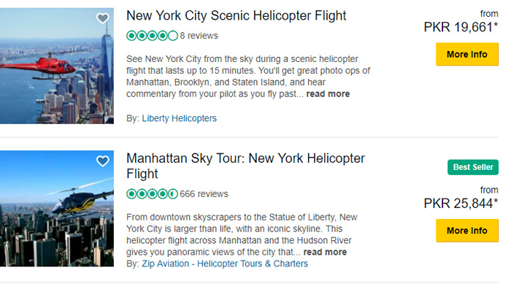This screenshot has height=292, width=511.
Task: Click the green Best Seller badge
Action: [x=472, y=167]
